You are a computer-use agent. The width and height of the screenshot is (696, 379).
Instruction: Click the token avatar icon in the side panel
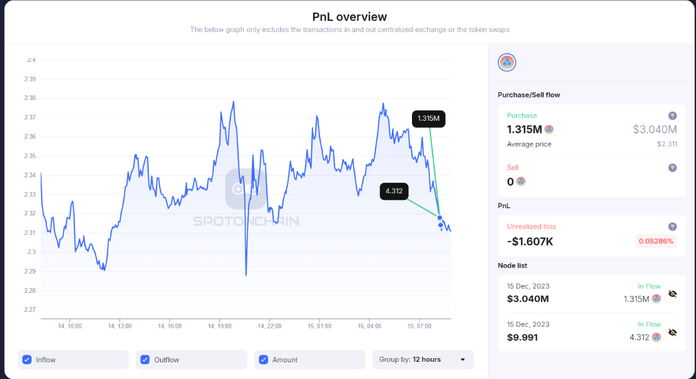coord(507,62)
